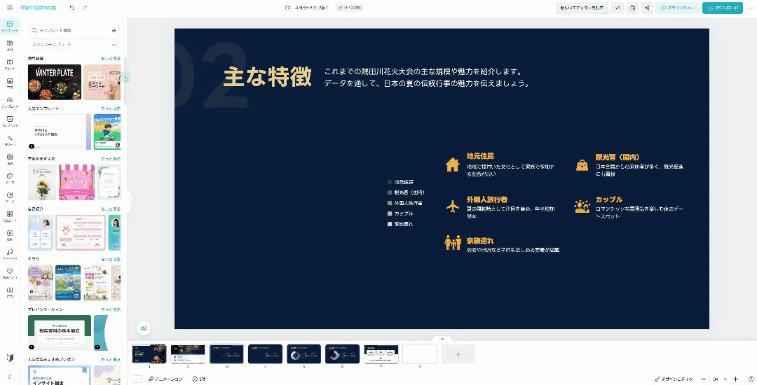Select slide thumbnail 7 with white cards
757x385 pixels.
[x=381, y=354]
